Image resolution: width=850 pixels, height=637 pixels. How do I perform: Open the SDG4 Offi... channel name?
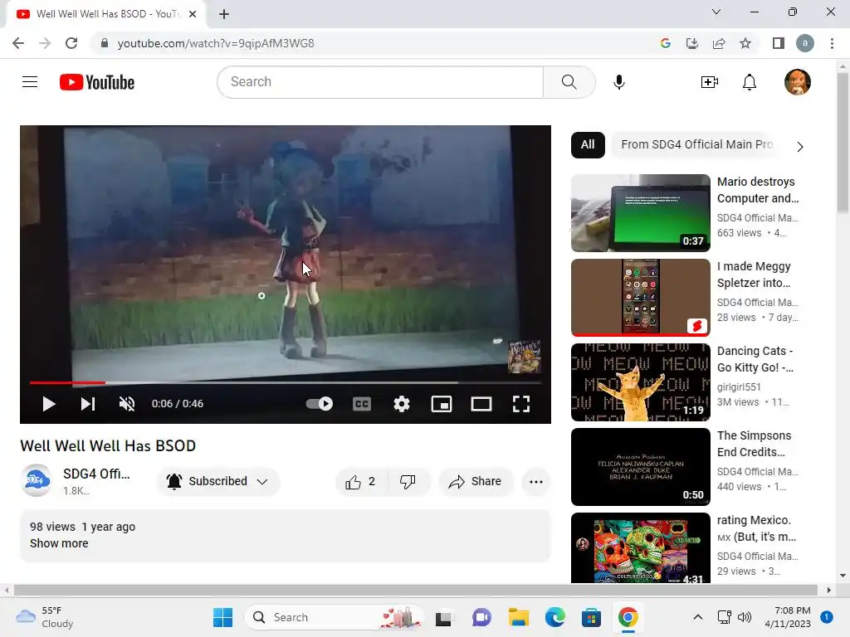pyautogui.click(x=96, y=474)
